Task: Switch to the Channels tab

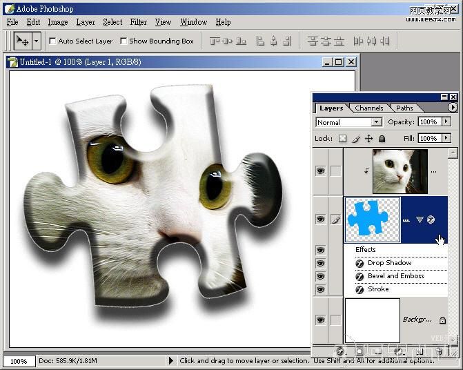Action: [x=368, y=108]
